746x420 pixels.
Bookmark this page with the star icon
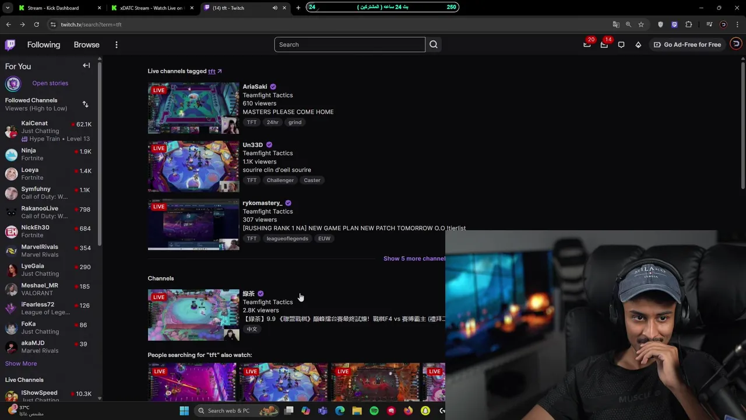(641, 24)
